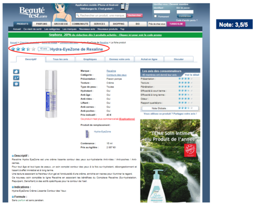Click Les catégories submenu item
The image size is (260, 205).
pyautogui.click(x=52, y=29)
